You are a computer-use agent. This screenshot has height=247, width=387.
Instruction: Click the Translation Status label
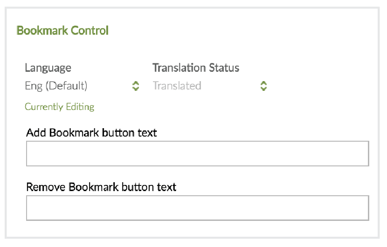(x=196, y=68)
